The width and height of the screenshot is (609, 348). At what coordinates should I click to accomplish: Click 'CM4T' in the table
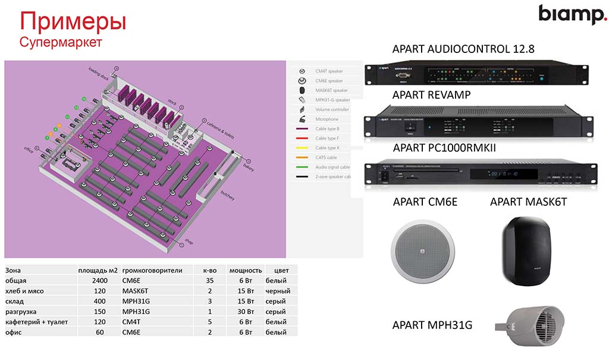[x=131, y=322]
